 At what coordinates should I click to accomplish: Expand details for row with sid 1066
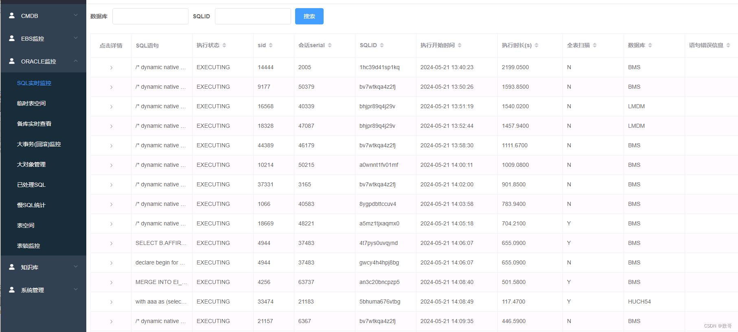pyautogui.click(x=111, y=204)
